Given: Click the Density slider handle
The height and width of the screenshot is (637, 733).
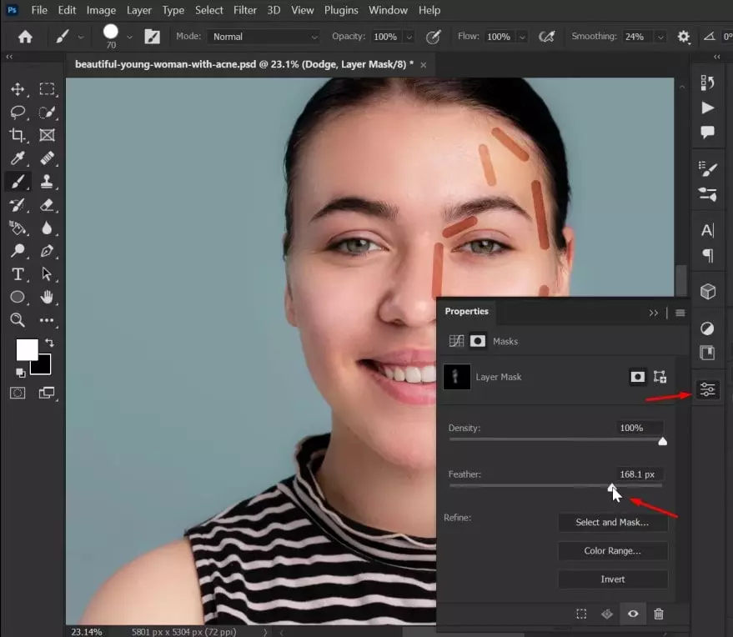Looking at the screenshot, I should click(x=662, y=441).
